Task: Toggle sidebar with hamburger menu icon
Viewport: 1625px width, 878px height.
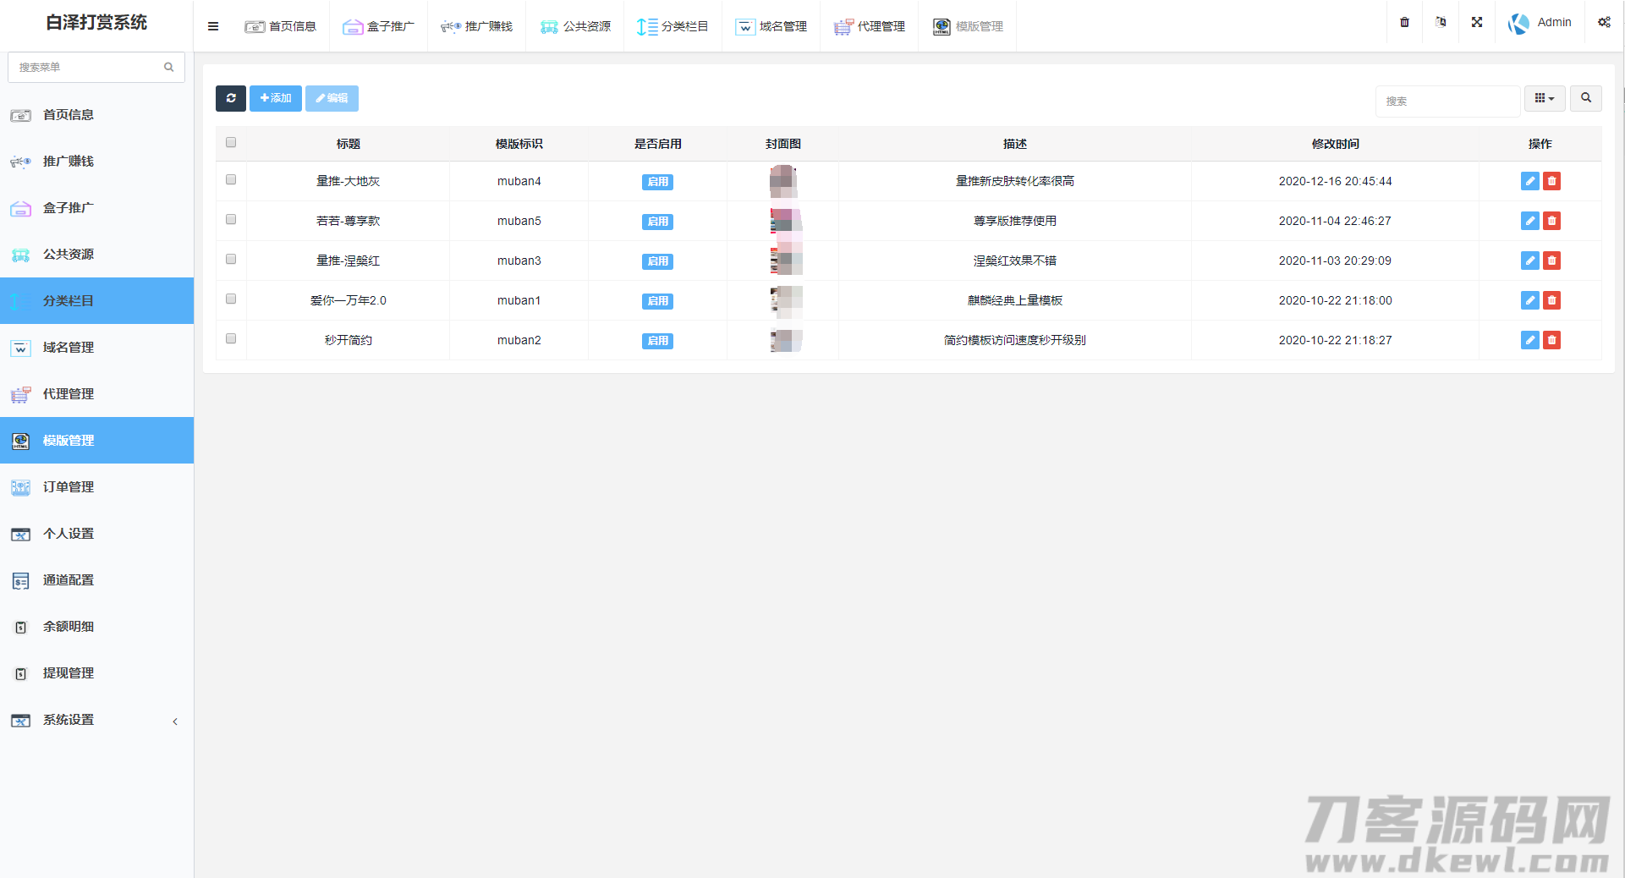Action: tap(213, 26)
